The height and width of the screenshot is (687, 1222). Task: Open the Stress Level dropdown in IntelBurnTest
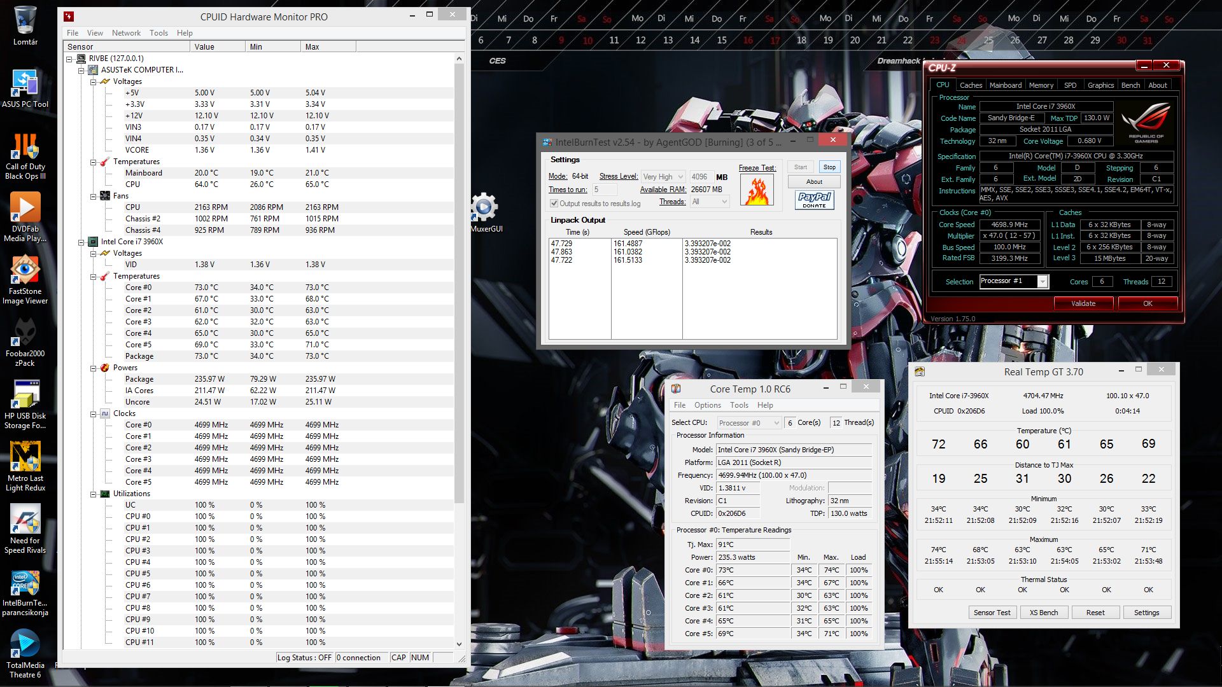(x=663, y=177)
